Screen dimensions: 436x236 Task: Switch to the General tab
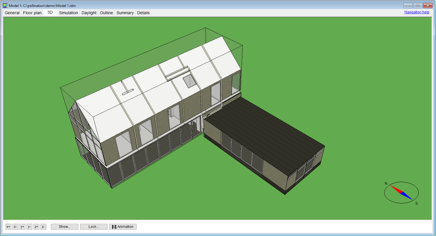coord(12,13)
